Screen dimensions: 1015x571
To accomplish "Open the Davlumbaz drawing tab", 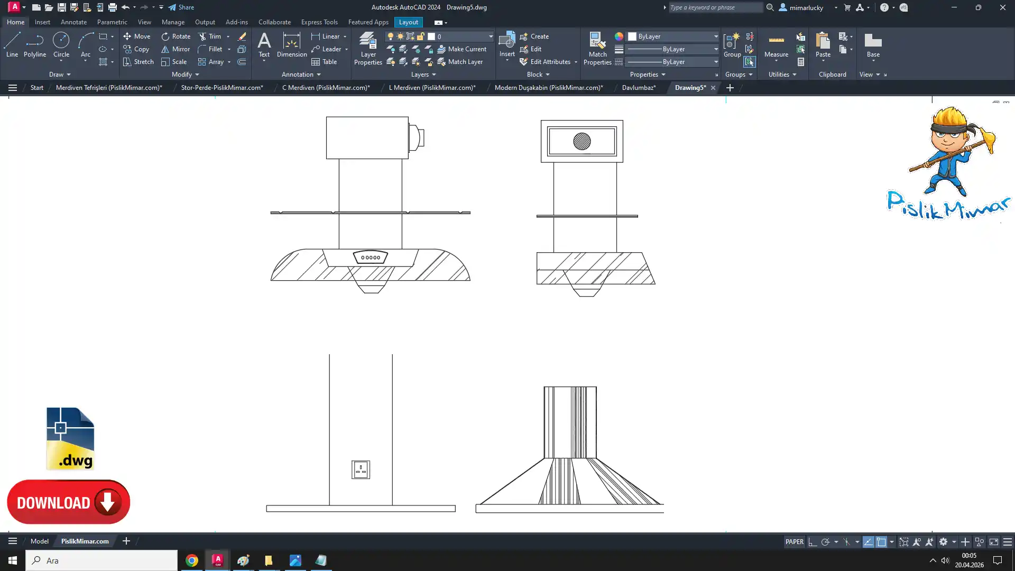I will pos(639,88).
